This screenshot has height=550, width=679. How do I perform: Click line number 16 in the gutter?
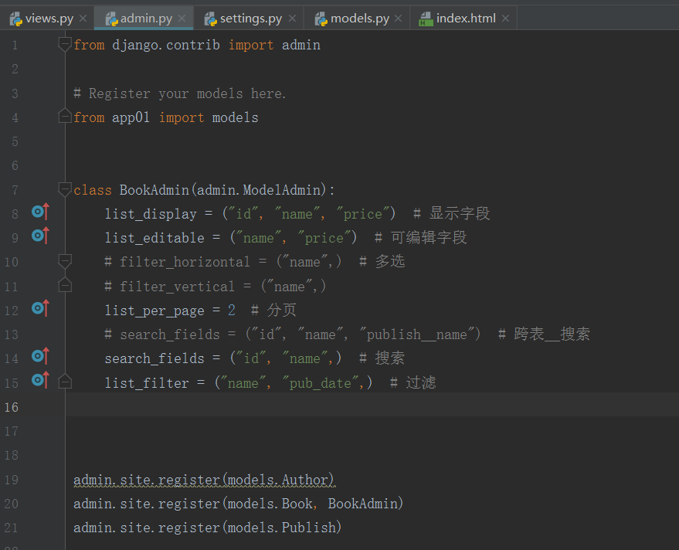pos(11,407)
